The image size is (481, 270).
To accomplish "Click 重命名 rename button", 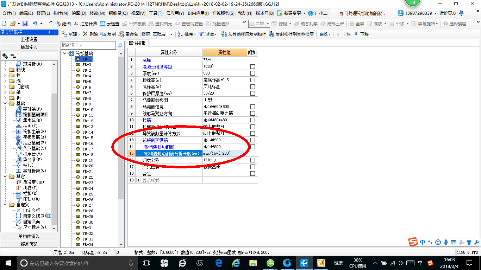I will [128, 34].
